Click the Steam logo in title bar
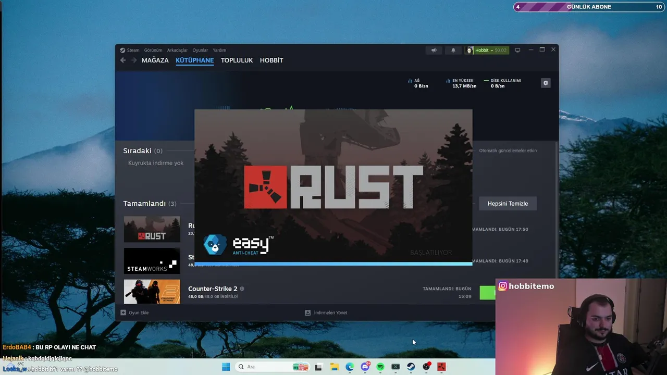 coord(122,51)
